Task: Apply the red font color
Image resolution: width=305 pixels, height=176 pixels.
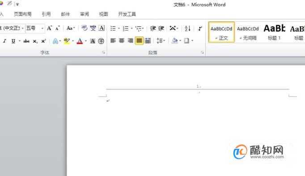Action: [80, 41]
